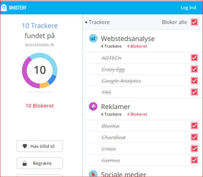The height and width of the screenshot is (177, 203).
Task: Click the Webstedsanalyse chart category icon
Action: [x=93, y=38]
